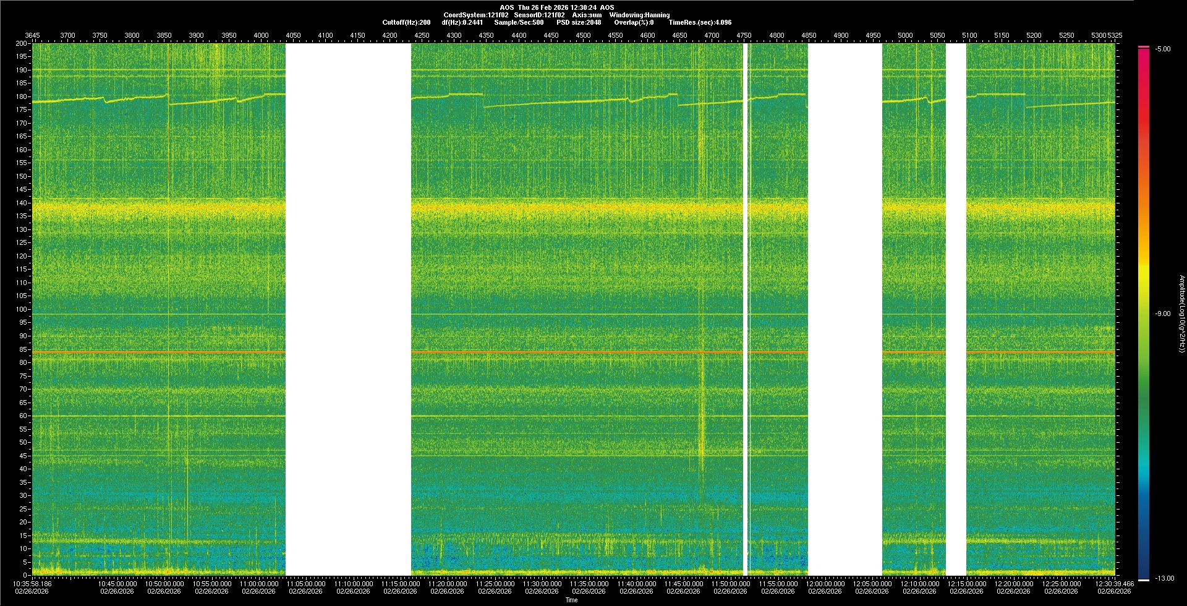Select the 60 Hz frequency axis label
The width and height of the screenshot is (1187, 606).
23,416
